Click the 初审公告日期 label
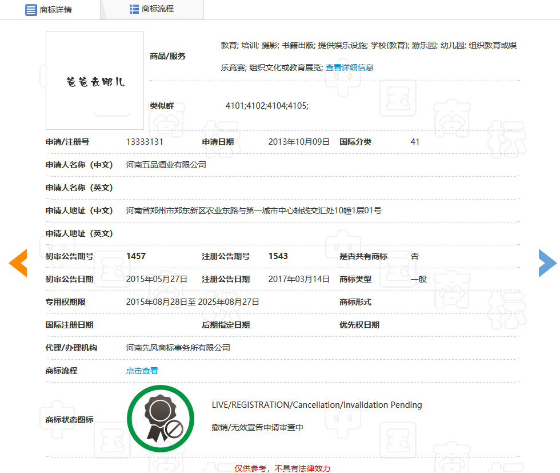 [x=69, y=279]
